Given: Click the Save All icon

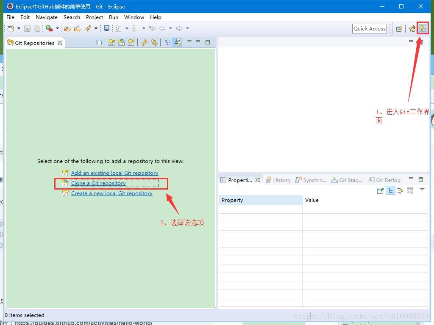Looking at the screenshot, I should 37,28.
